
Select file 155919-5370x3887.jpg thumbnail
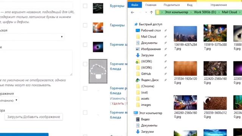pos(215,33)
